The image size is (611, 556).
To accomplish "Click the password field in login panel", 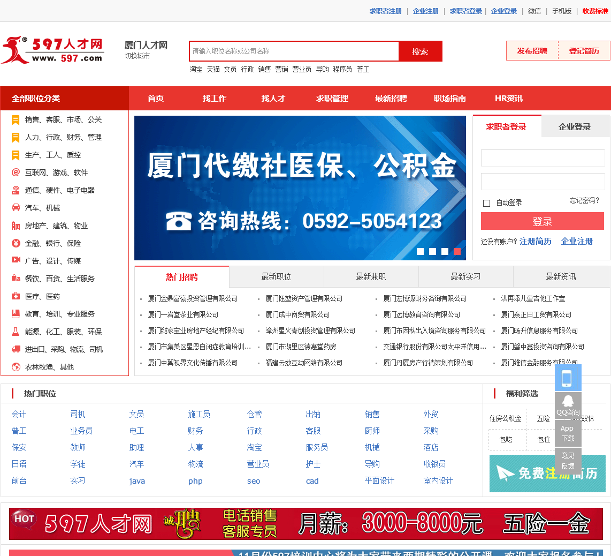I will click(543, 182).
